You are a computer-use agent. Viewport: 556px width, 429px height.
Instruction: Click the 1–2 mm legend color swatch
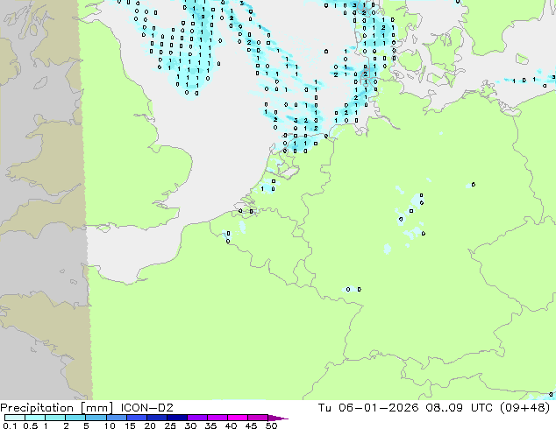tap(55, 418)
